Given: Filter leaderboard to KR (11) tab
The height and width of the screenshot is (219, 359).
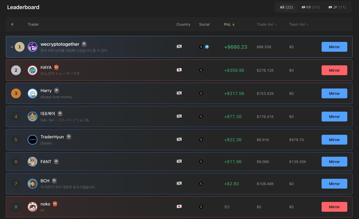Looking at the screenshot, I should coord(310,7).
